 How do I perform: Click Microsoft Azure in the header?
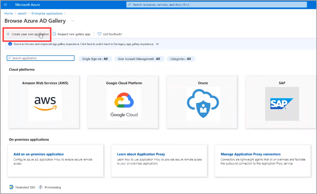click(x=28, y=5)
